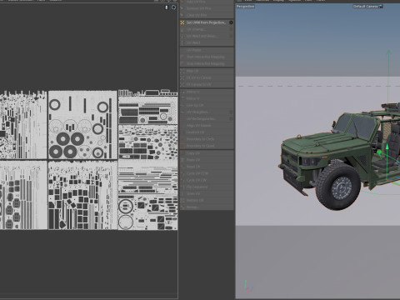Select Boundary to Quad entry
Image resolution: width=400 pixels, height=300 pixels.
point(207,146)
